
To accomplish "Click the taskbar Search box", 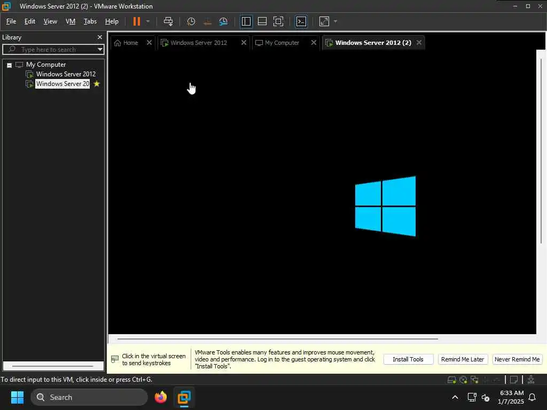I will point(89,397).
